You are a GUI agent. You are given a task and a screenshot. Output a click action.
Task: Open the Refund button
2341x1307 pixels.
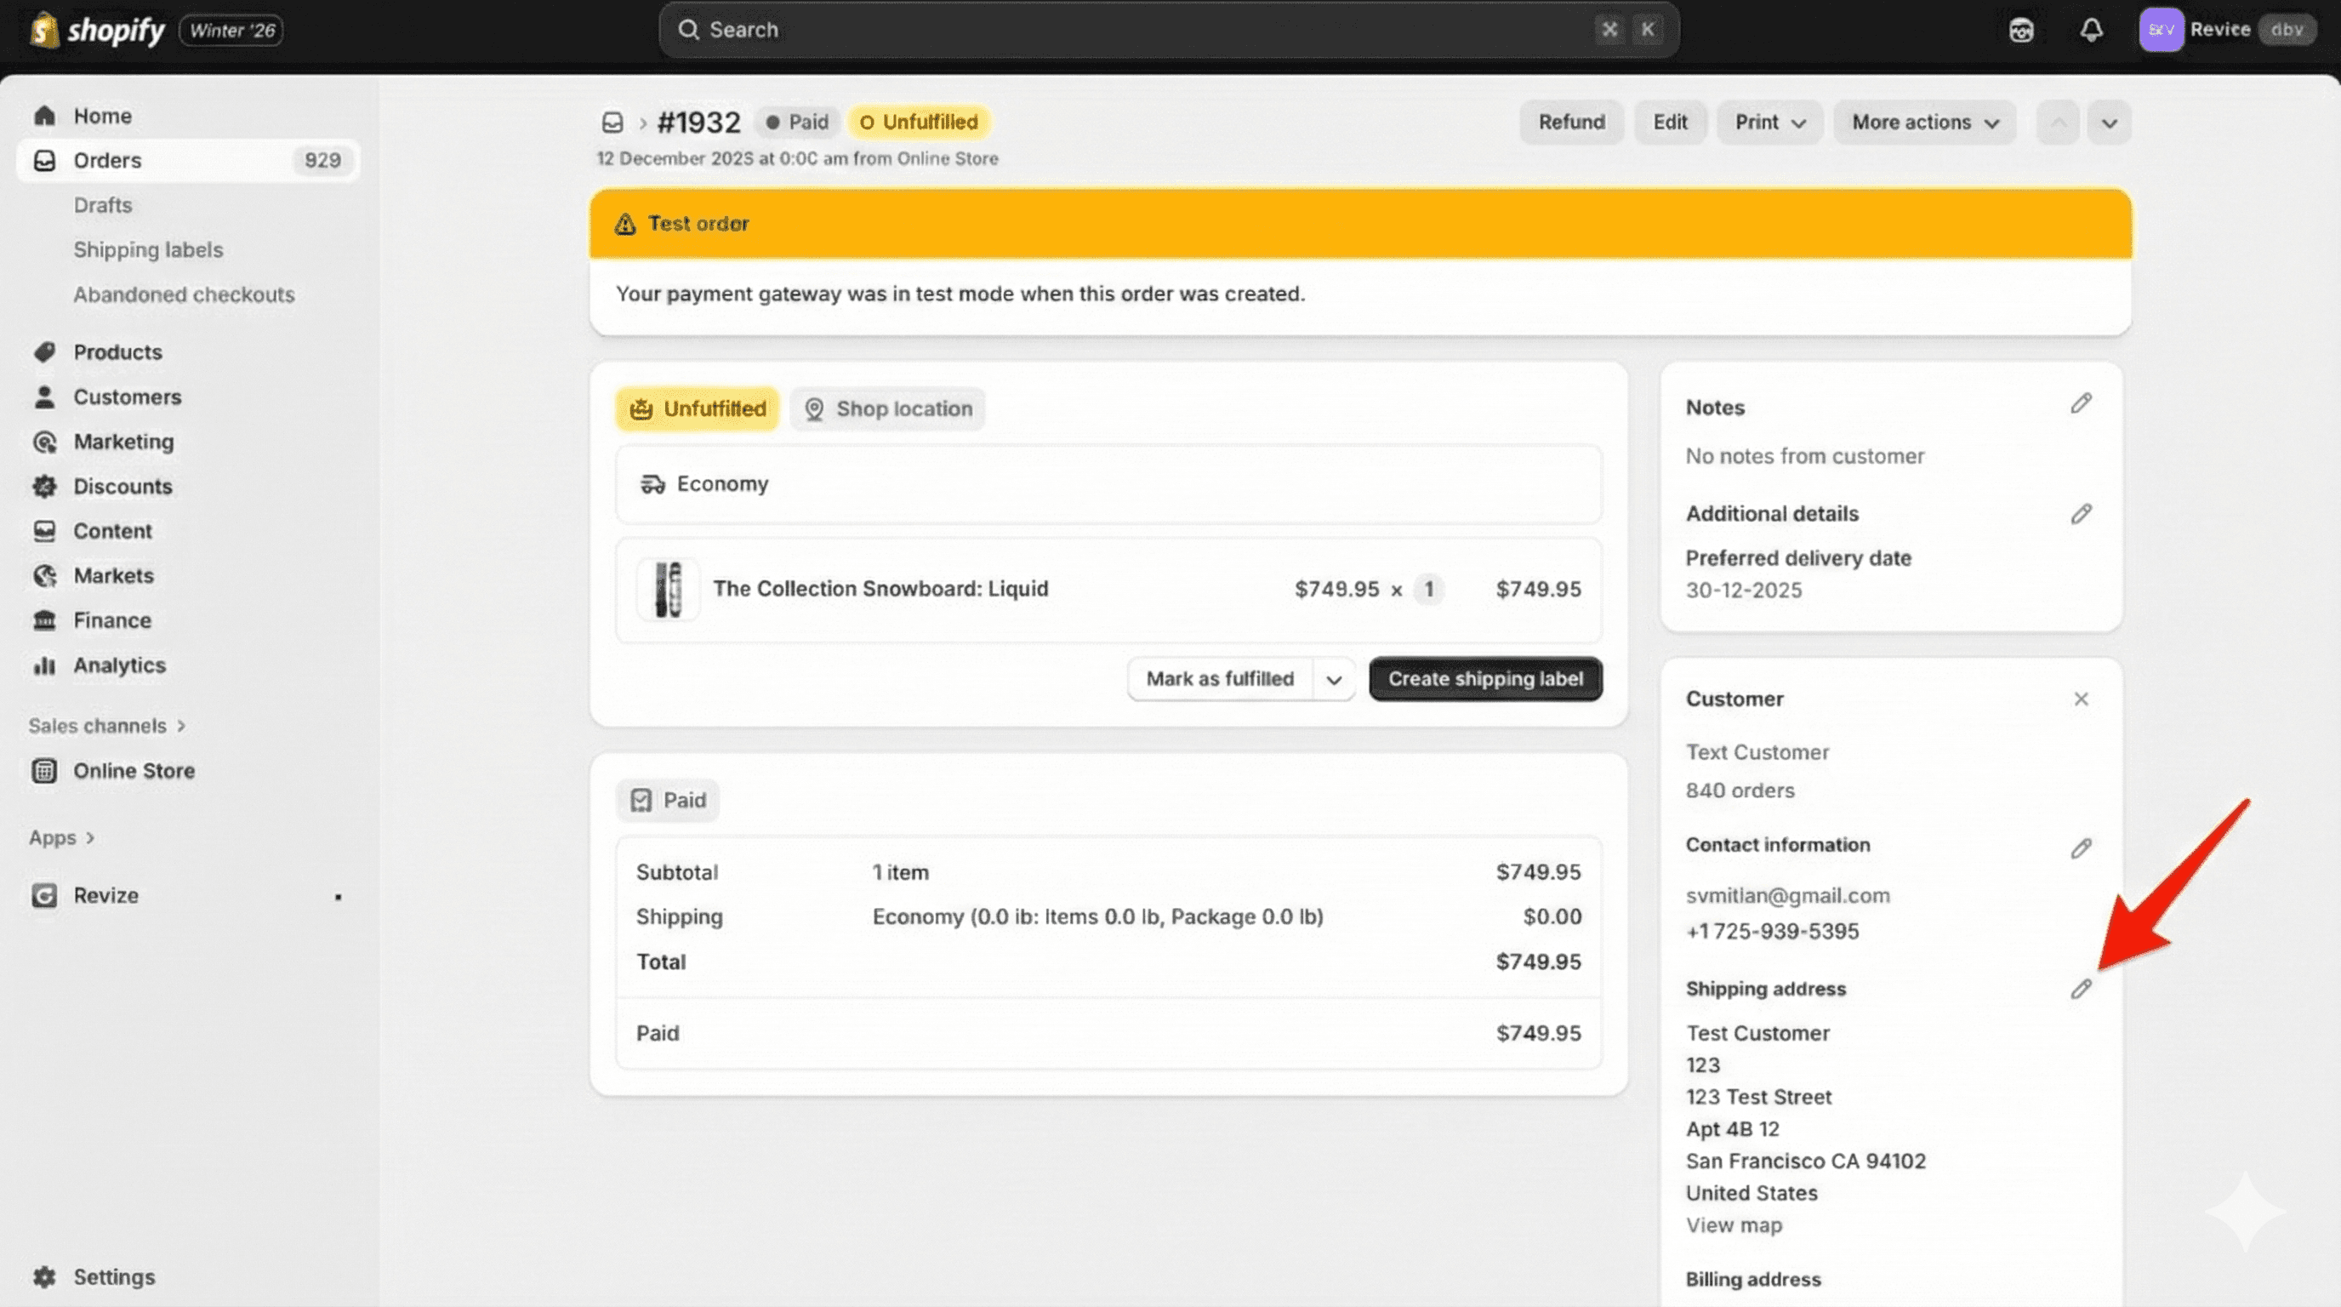[x=1571, y=122]
